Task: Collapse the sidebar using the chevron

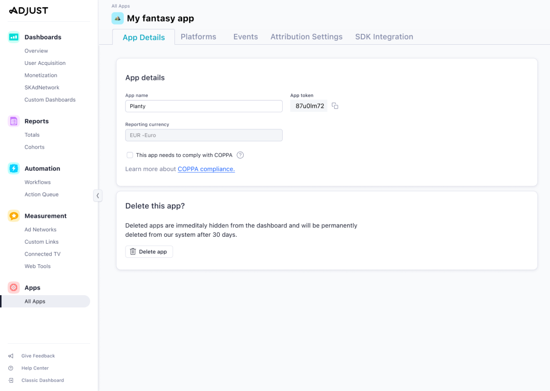Action: click(x=98, y=195)
